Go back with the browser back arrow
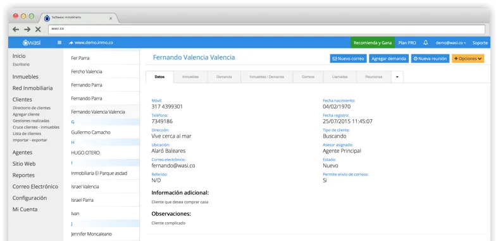This screenshot has width=498, height=241. pyautogui.click(x=16, y=30)
